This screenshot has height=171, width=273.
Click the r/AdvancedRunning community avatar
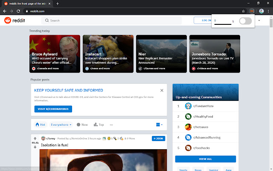click(x=188, y=138)
